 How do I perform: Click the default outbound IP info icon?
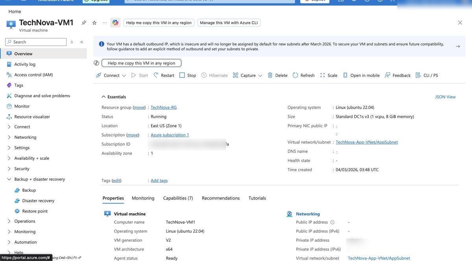point(101,44)
